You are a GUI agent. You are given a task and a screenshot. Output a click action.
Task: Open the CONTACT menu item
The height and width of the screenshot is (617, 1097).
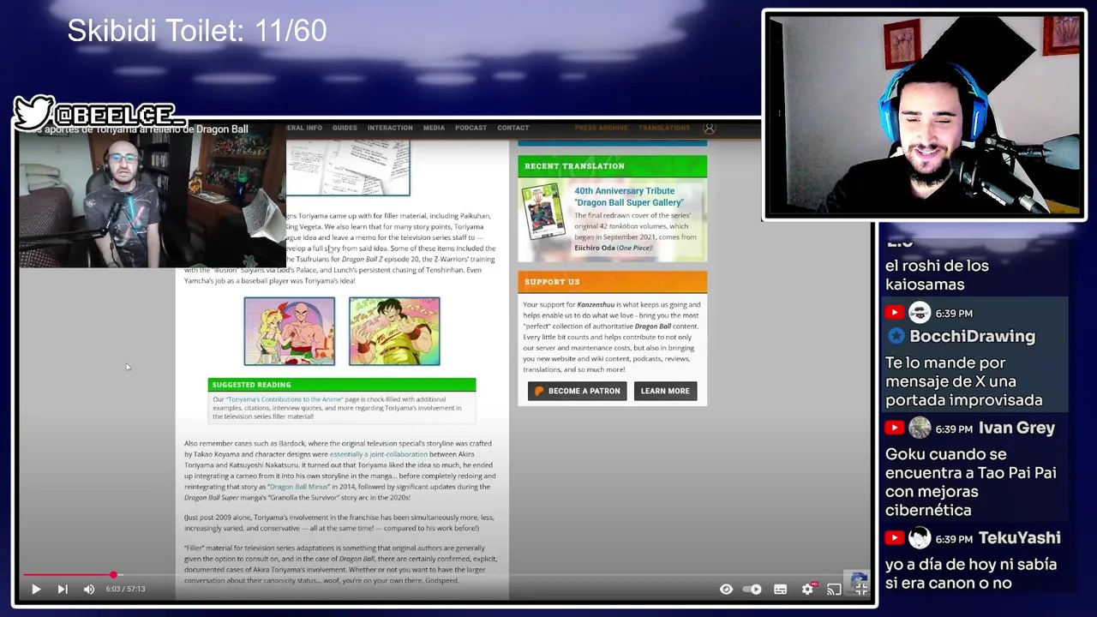tap(513, 128)
